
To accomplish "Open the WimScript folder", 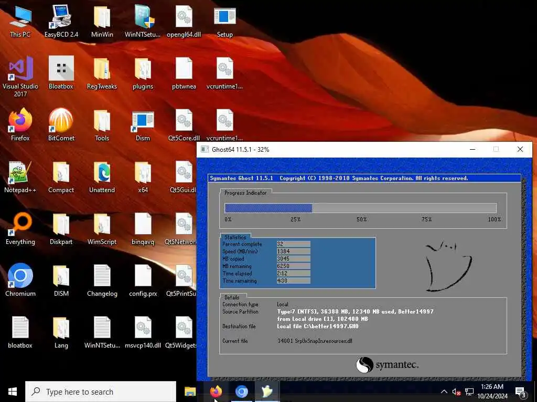I will (102, 229).
